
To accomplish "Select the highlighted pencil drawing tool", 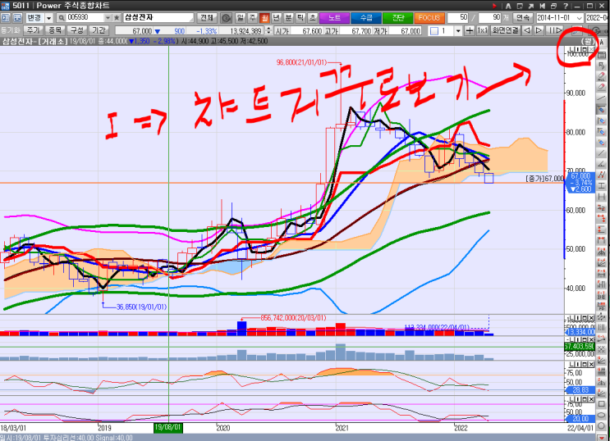I will pyautogui.click(x=602, y=110).
